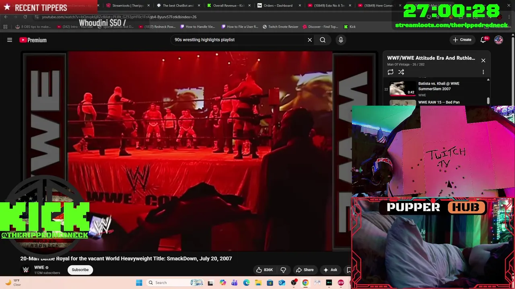Dislike the video

[x=283, y=270]
